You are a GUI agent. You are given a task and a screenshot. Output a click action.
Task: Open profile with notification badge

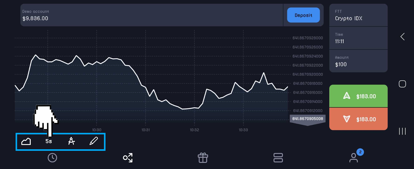(354, 157)
